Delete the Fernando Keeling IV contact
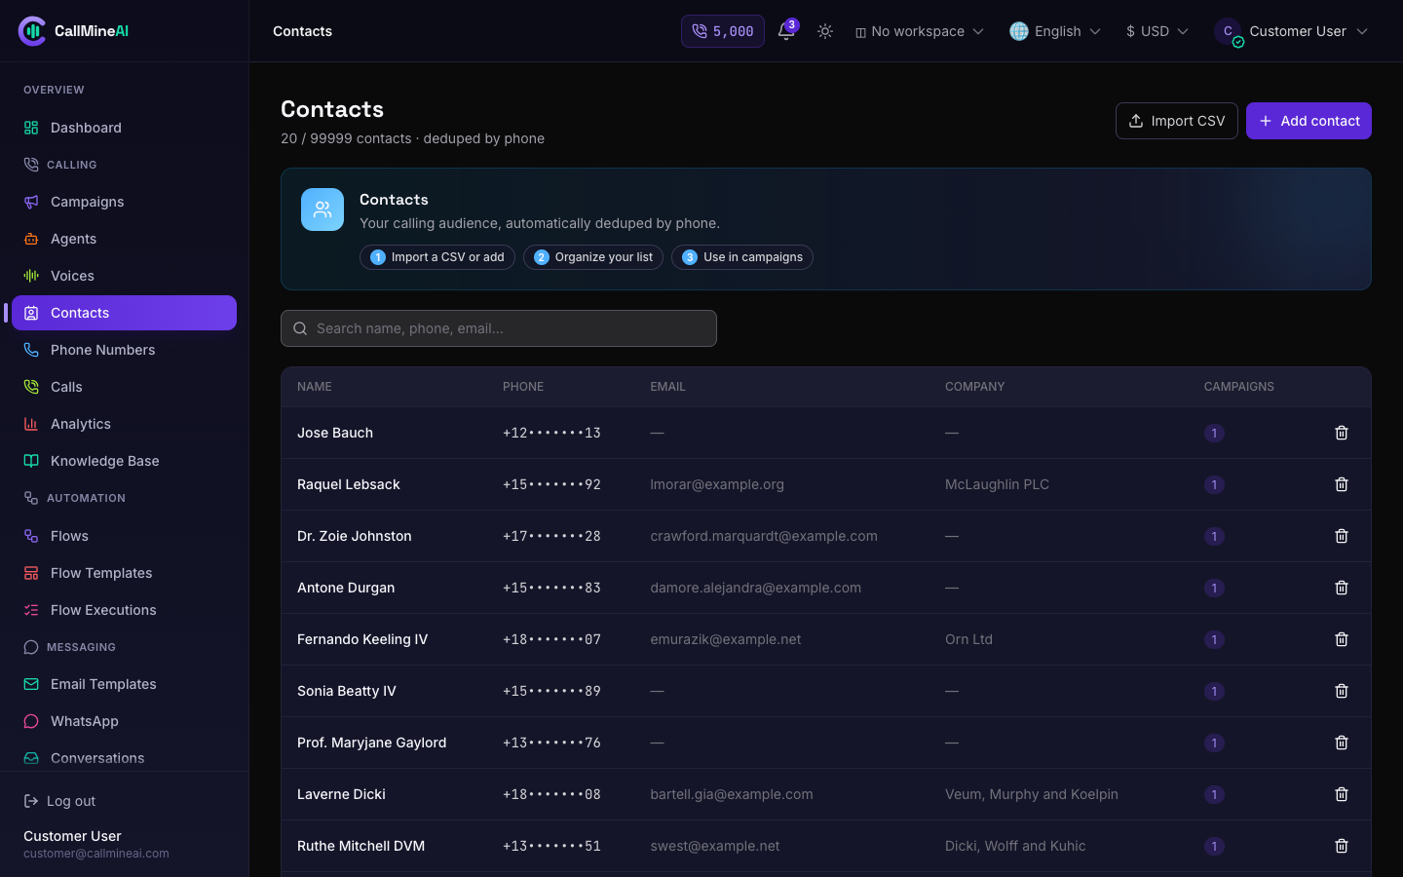The image size is (1403, 877). coord(1342,639)
